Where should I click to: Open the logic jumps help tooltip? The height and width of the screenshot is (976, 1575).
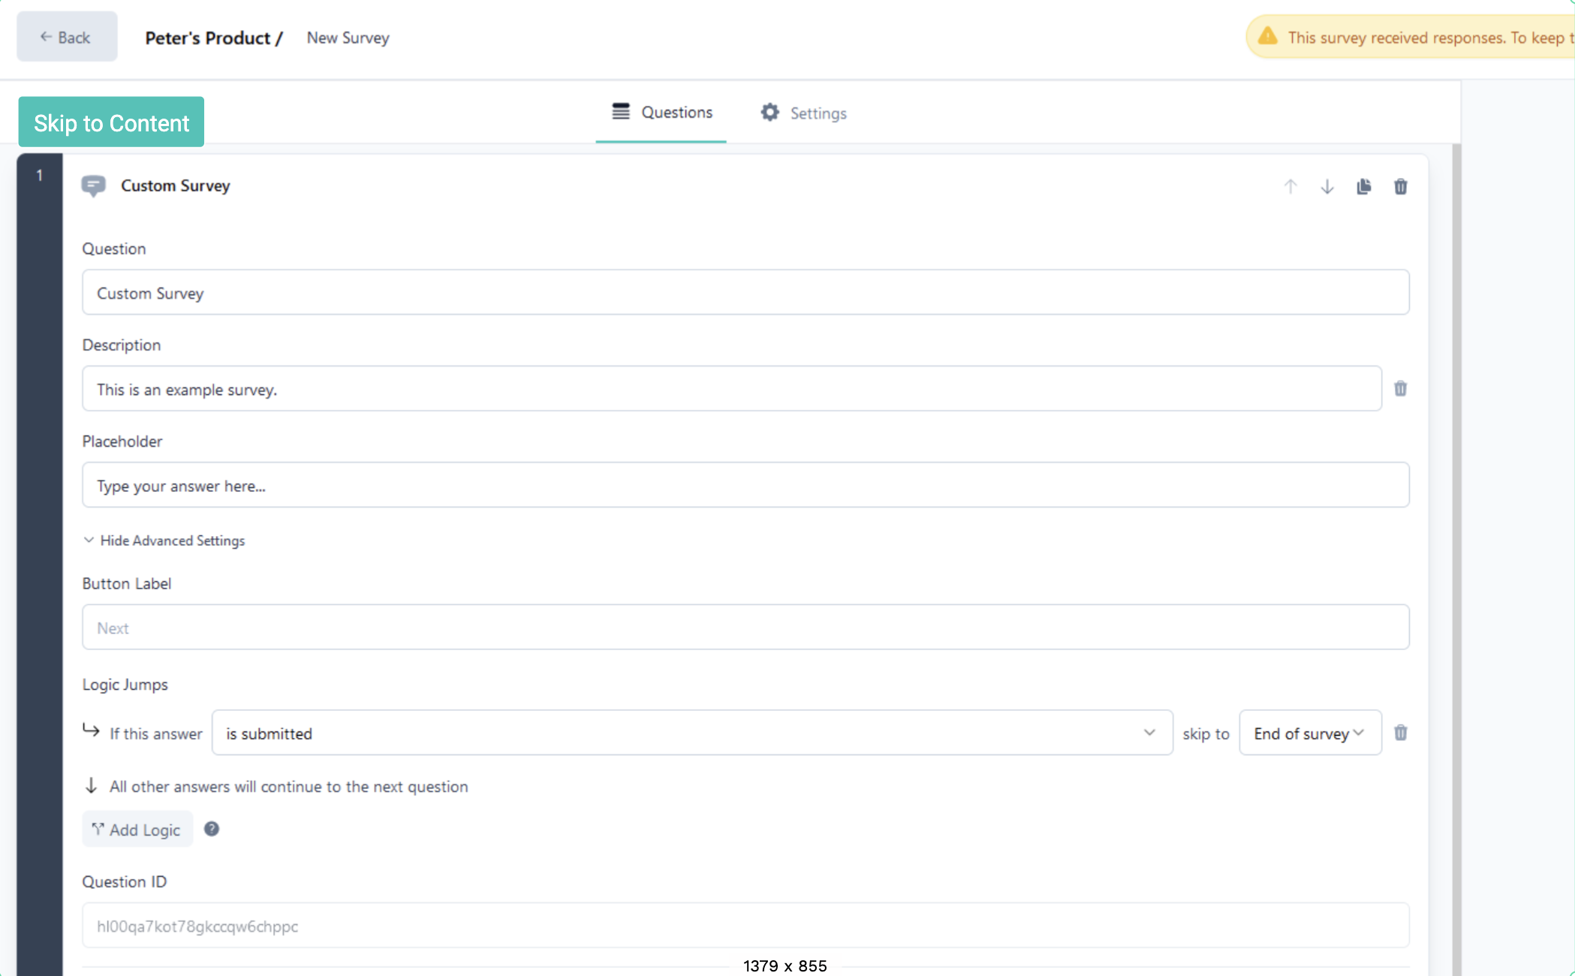point(211,829)
